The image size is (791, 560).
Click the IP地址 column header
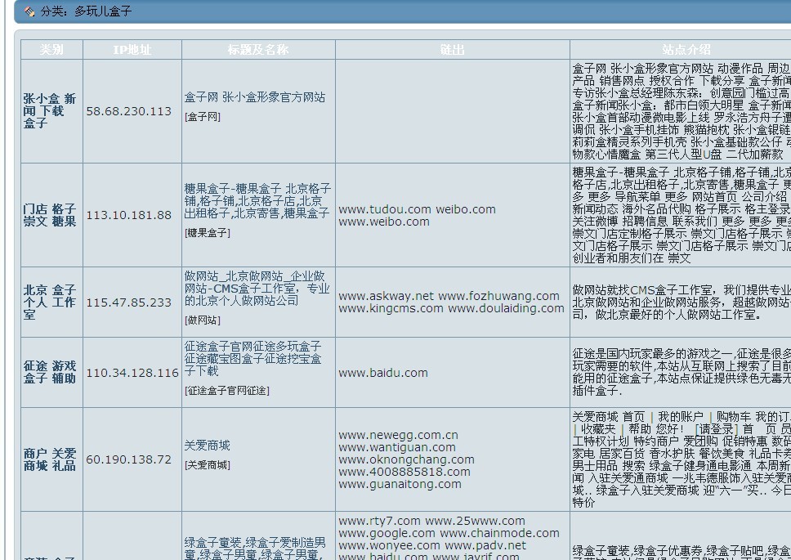click(x=132, y=49)
